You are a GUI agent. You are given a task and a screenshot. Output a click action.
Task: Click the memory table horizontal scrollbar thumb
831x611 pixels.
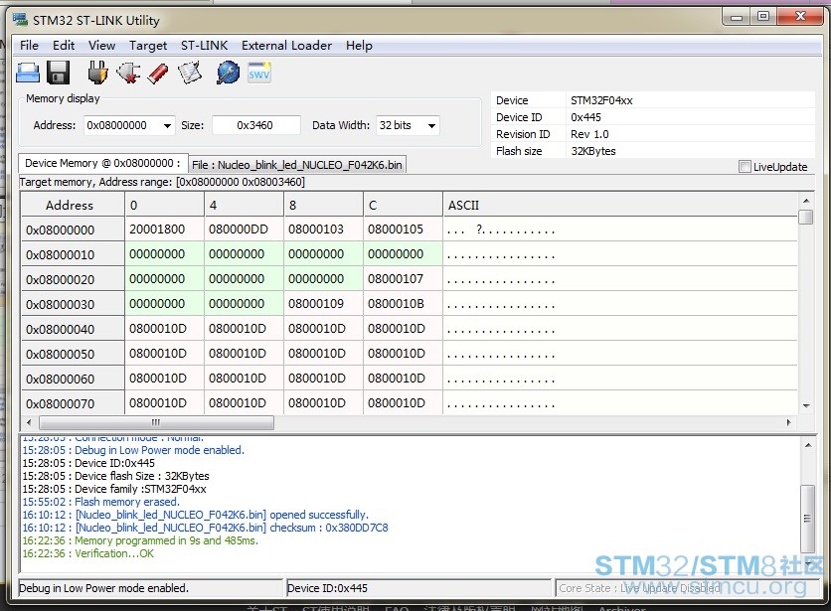156,422
